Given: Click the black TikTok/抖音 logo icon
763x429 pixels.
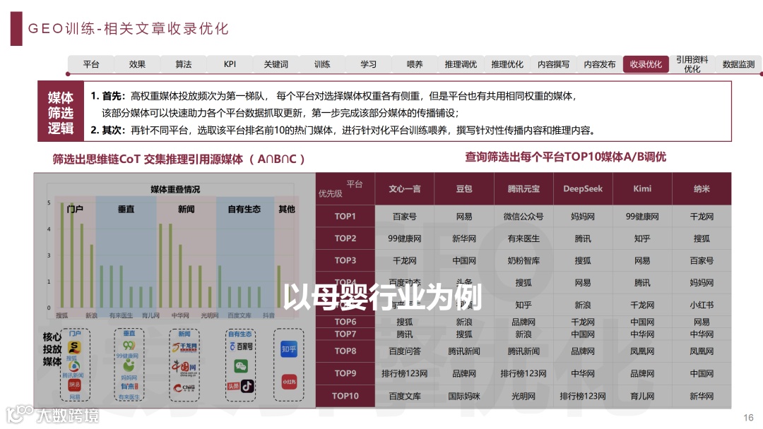Looking at the screenshot, I should point(247,386).
